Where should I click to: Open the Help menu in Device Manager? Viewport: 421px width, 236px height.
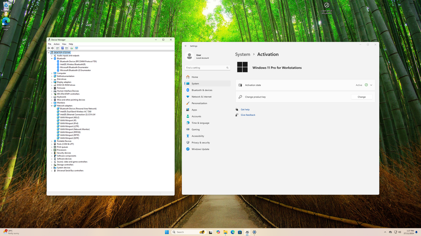pos(71,44)
